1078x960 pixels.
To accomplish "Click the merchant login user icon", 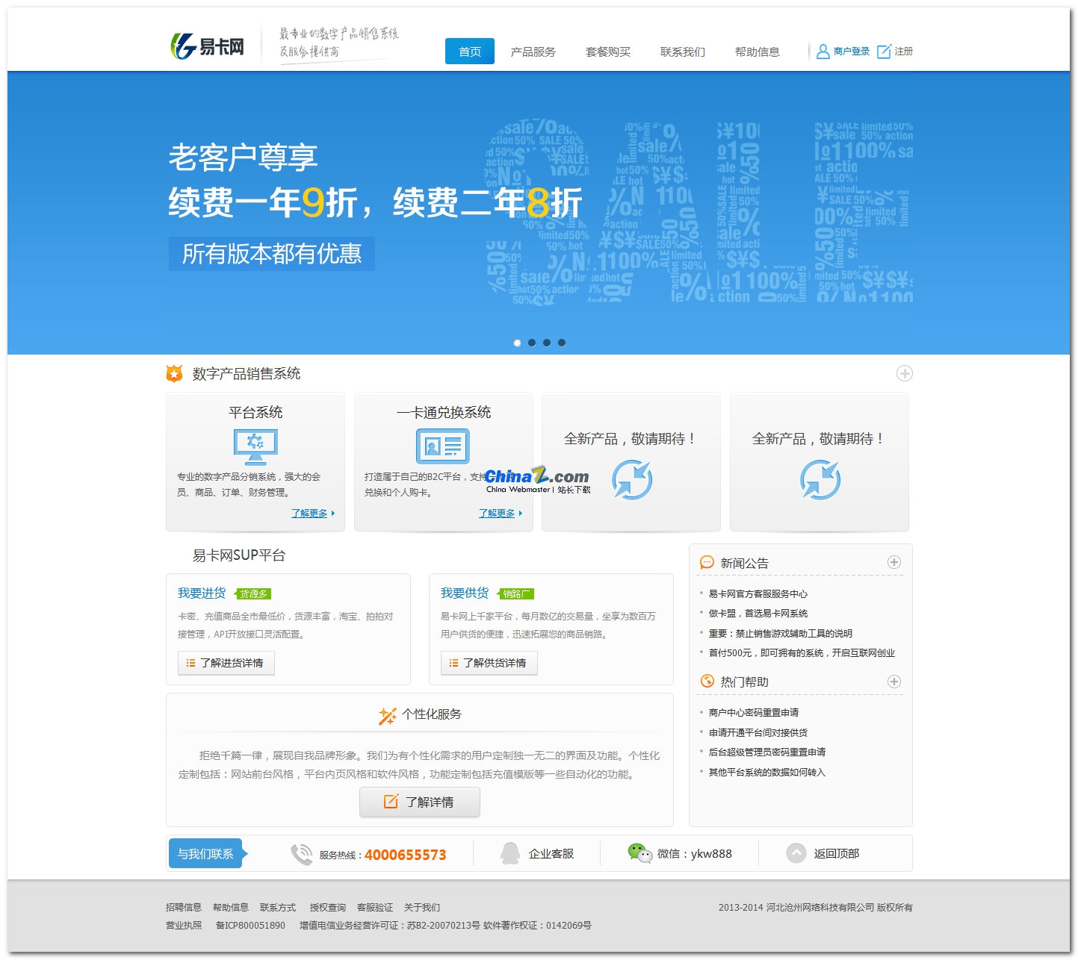I will click(x=823, y=52).
